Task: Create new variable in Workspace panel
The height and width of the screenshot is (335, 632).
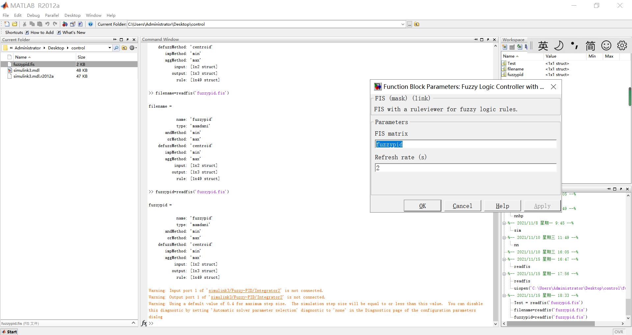Action: 505,47
